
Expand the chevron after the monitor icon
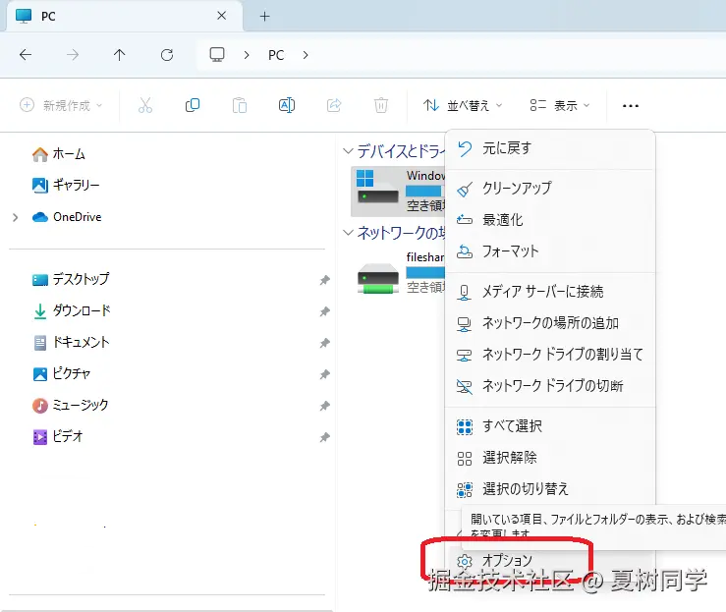click(x=247, y=55)
